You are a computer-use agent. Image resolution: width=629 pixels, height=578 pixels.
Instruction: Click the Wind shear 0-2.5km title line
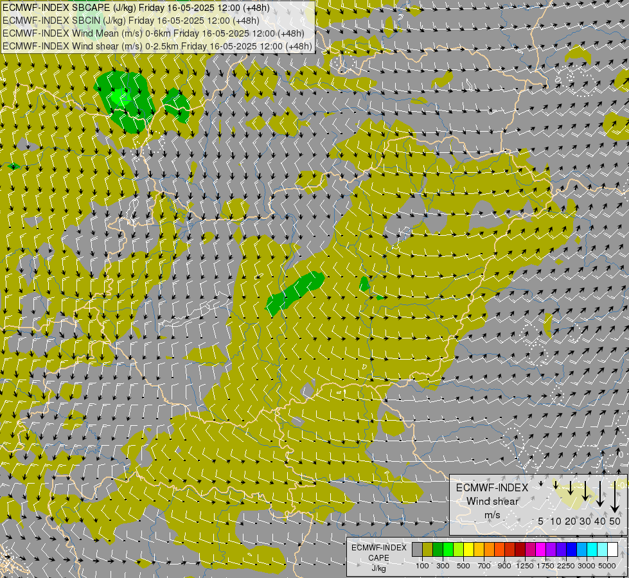[157, 46]
